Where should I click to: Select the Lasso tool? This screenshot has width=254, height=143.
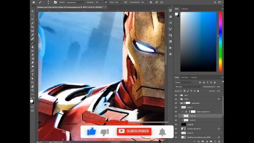[33, 19]
